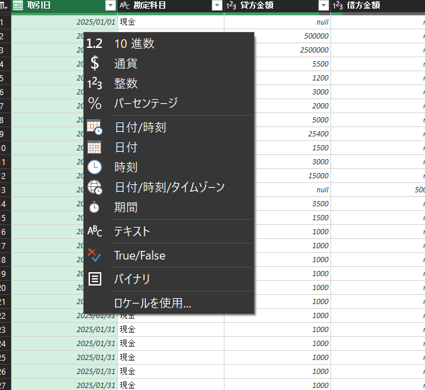Click the 取引日 column data type icon

[x=18, y=5]
